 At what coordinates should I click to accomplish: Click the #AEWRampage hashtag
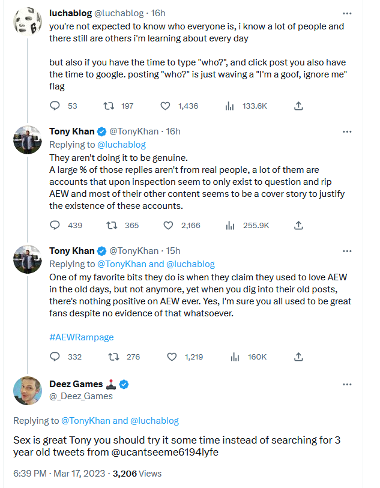point(81,337)
